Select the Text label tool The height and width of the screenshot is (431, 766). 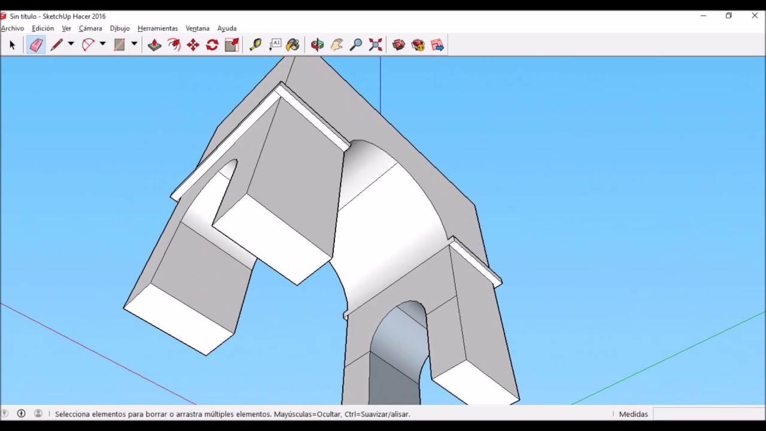275,45
